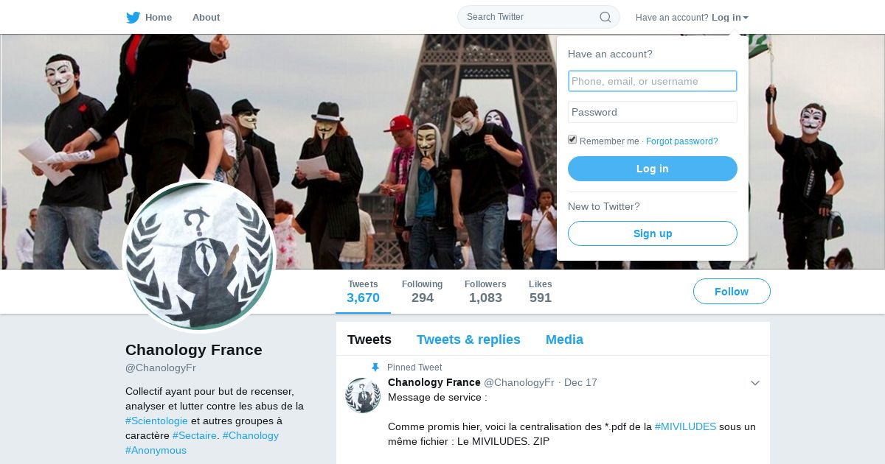Switch to the Media tab
Image resolution: width=885 pixels, height=464 pixels.
pos(564,340)
